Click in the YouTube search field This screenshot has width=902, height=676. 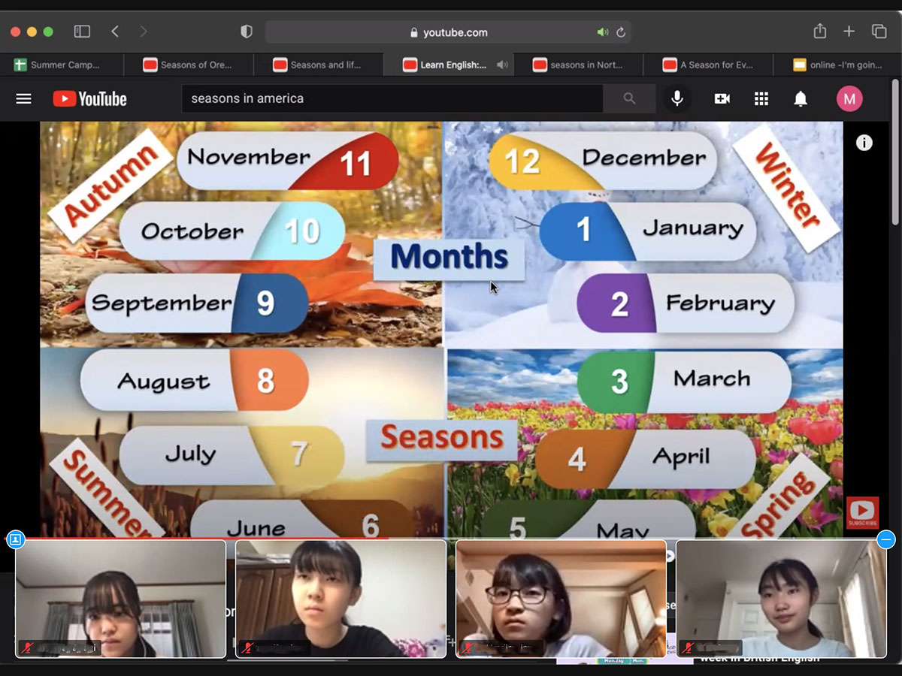click(391, 98)
